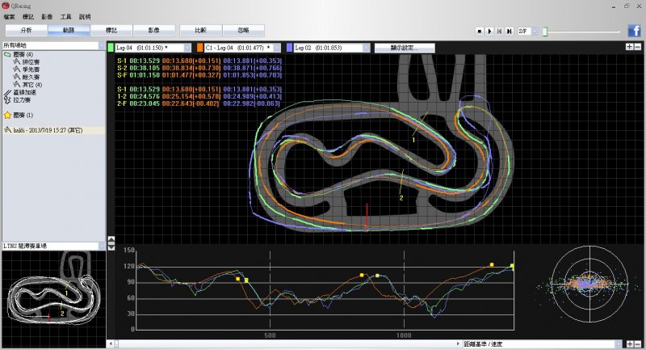Switch to the 標記 tab button

click(x=111, y=31)
